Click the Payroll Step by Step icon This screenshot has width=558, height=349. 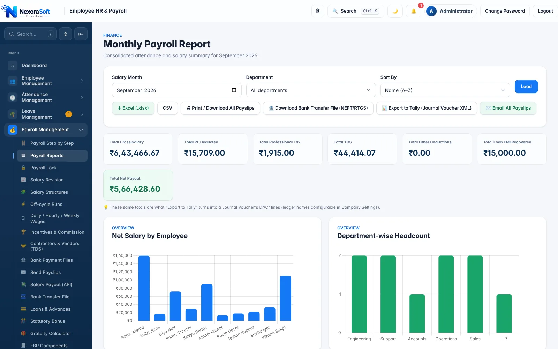click(23, 143)
